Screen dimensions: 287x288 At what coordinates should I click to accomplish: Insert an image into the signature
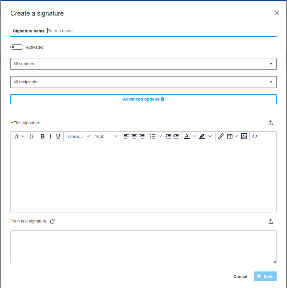[244, 137]
